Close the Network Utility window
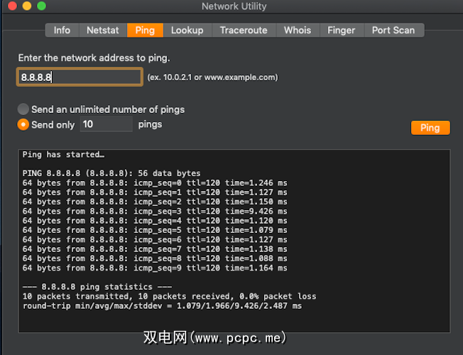This screenshot has height=355, width=463. [x=13, y=6]
